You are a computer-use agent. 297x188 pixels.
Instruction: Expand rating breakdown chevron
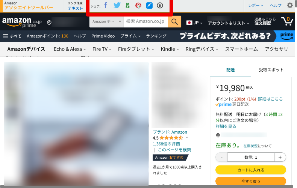pos(187,137)
